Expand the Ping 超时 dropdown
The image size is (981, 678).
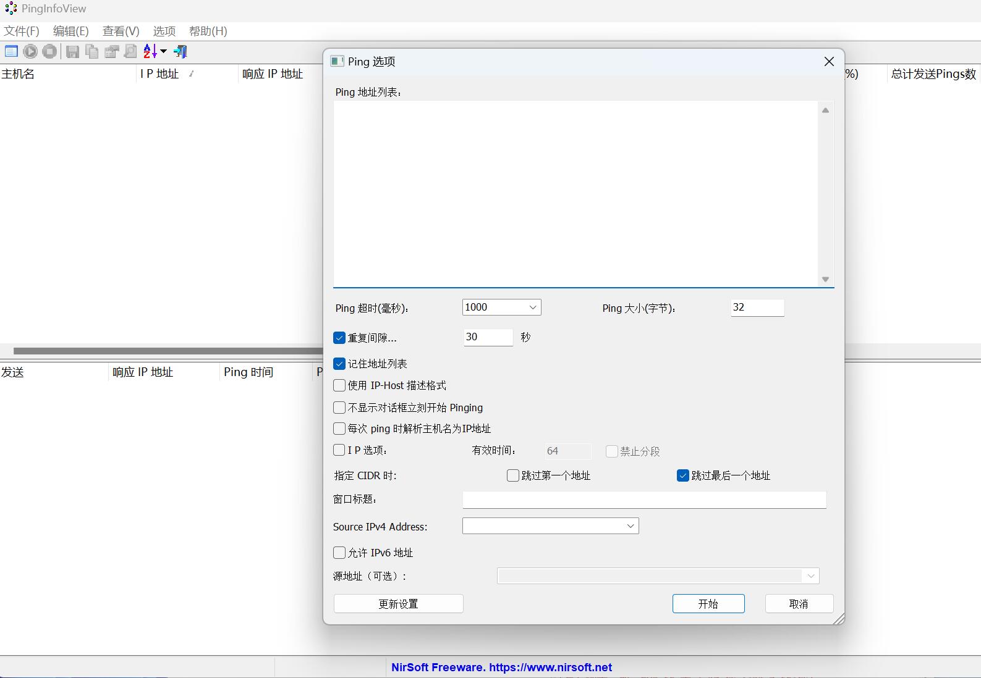[532, 308]
